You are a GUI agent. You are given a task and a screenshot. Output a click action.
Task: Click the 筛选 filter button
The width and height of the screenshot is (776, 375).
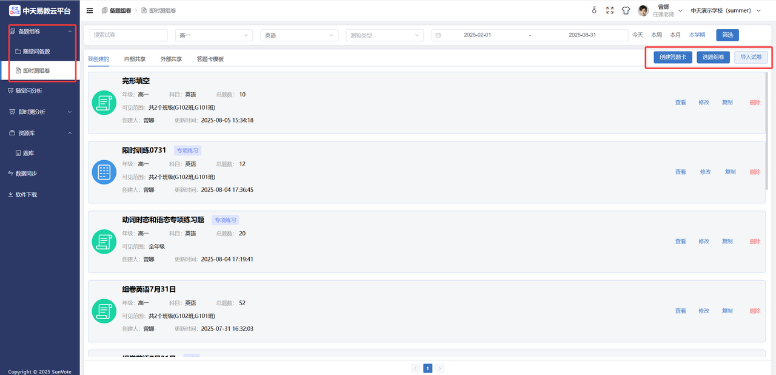[x=727, y=35]
